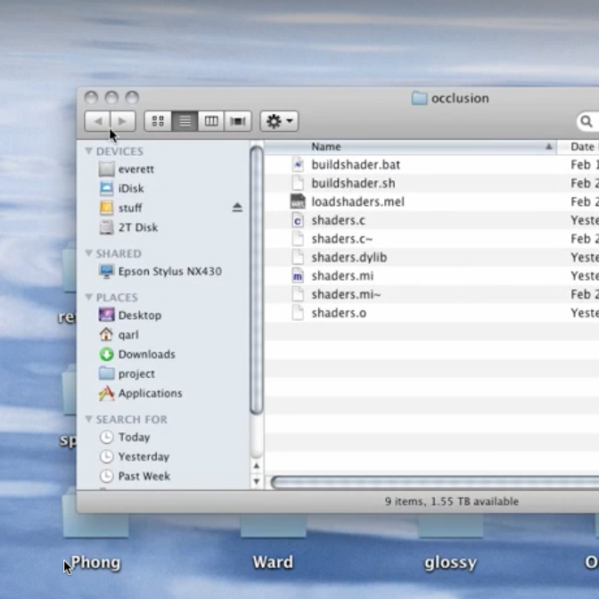Screen dimensions: 599x599
Task: Switch Finder to icon view
Action: pos(158,121)
